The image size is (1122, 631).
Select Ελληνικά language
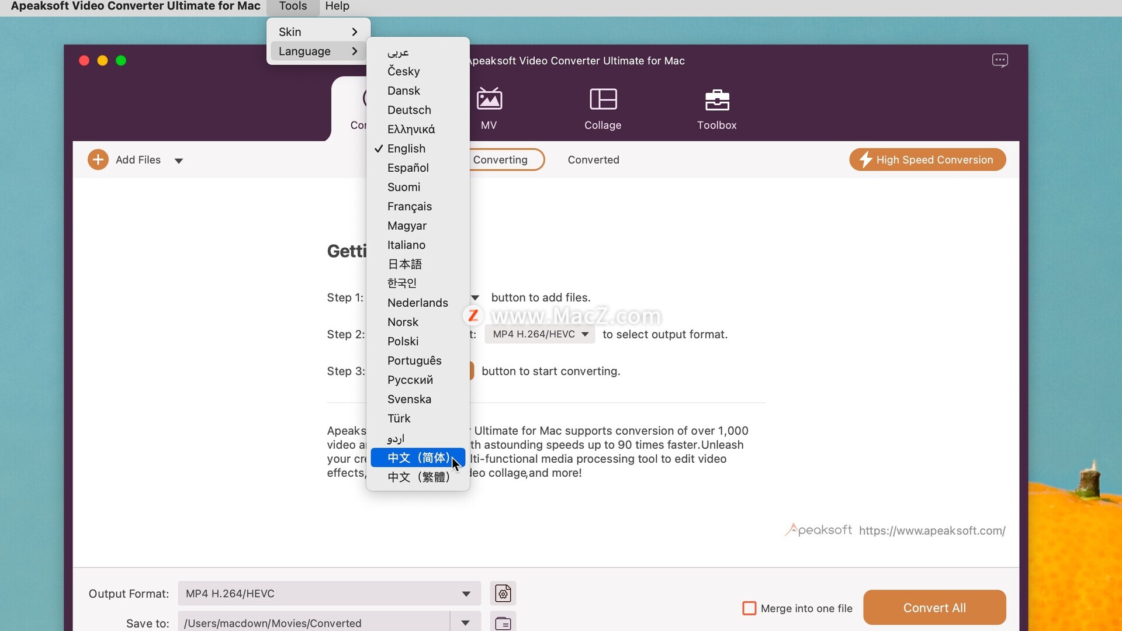click(418, 129)
